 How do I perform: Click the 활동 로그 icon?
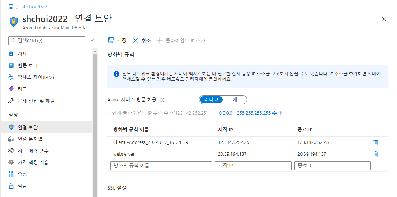tap(11, 65)
